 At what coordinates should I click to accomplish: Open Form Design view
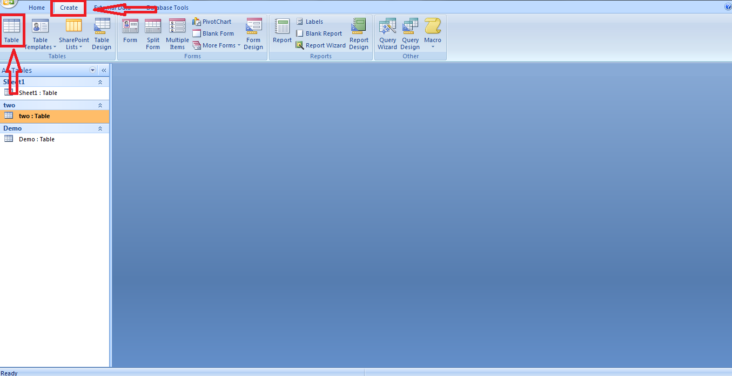[253, 34]
